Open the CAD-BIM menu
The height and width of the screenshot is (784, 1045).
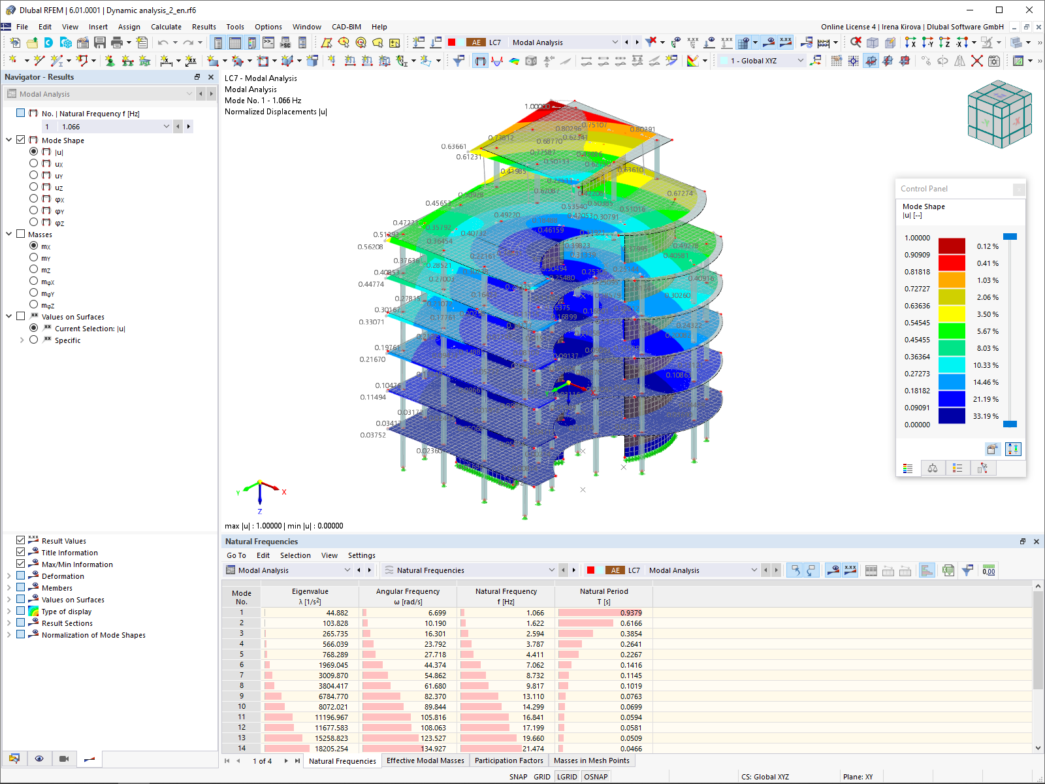click(x=346, y=27)
